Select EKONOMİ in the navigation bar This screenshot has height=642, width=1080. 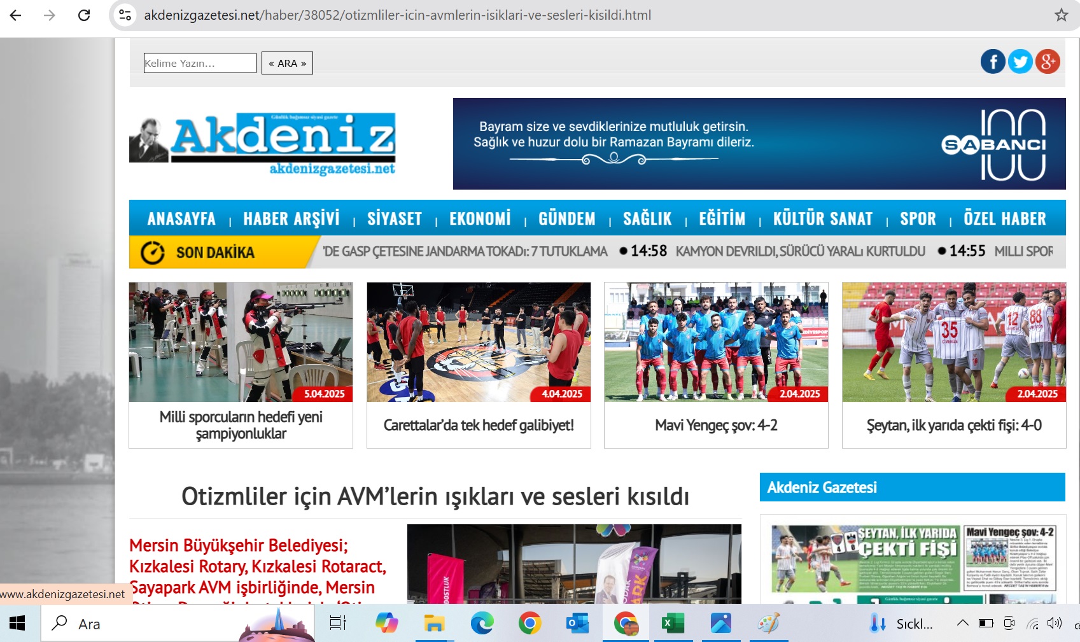tap(480, 219)
